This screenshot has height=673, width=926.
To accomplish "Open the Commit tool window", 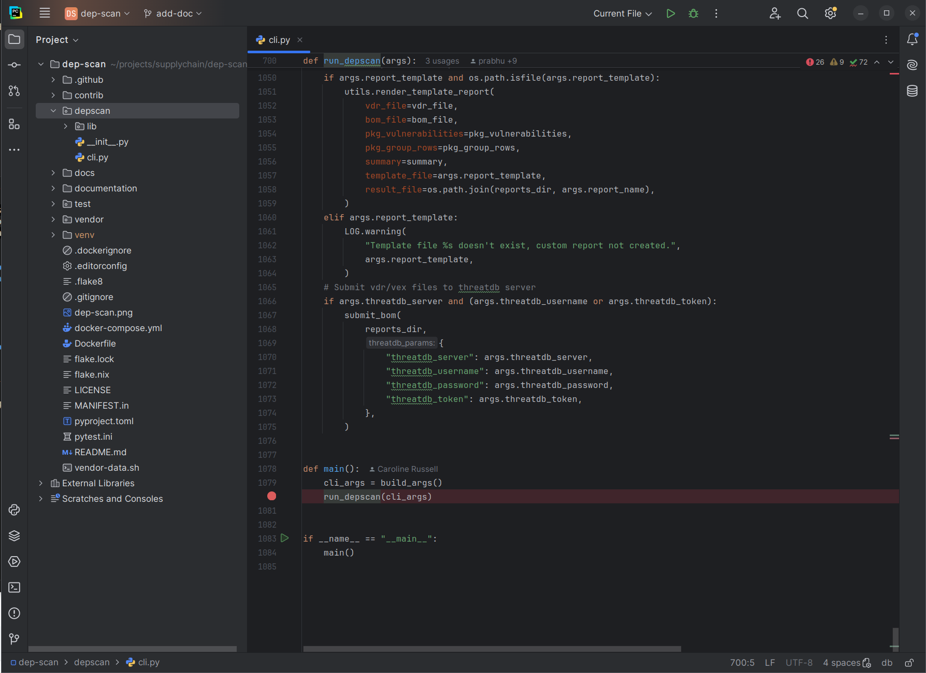I will tap(15, 65).
